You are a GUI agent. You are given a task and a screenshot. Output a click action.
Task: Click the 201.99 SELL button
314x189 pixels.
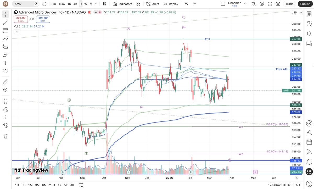point(21,19)
